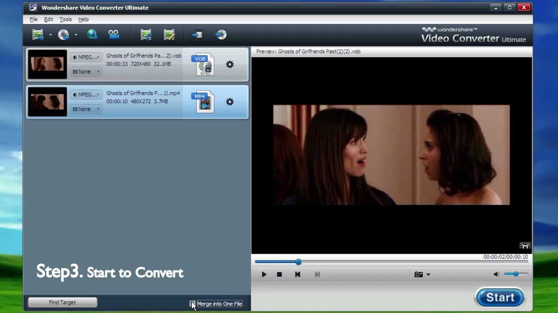This screenshot has height=313, width=558.
Task: Select the MP4 video thumbnail
Action: (47, 102)
